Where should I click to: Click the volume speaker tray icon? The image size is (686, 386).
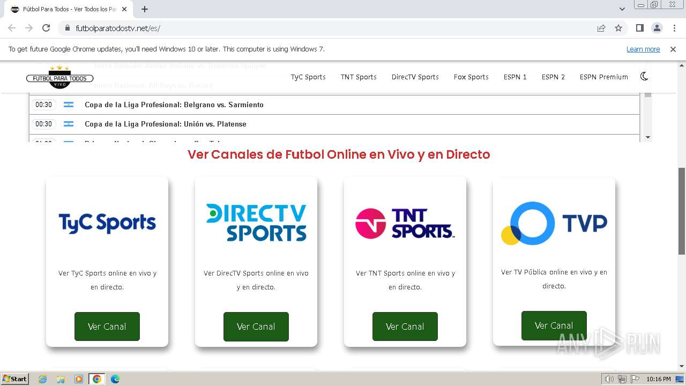[609, 379]
